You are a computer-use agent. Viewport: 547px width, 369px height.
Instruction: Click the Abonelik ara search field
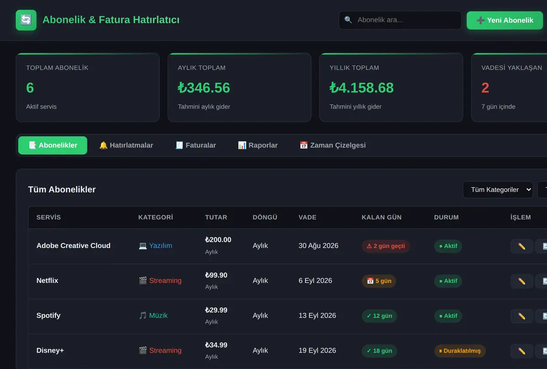400,20
